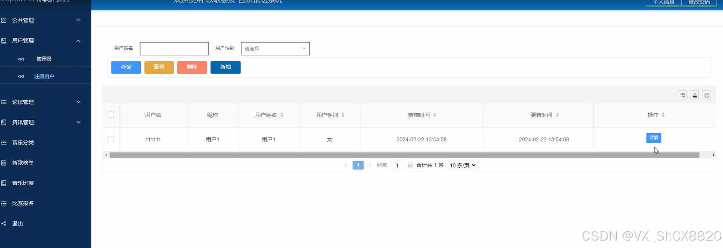723x248 pixels.
Task: Focus the 用户姓名 search input
Action: [x=174, y=48]
